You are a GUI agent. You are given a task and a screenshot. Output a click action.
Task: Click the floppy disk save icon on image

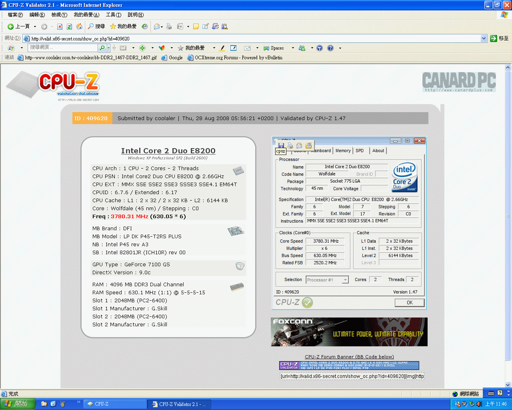click(281, 145)
